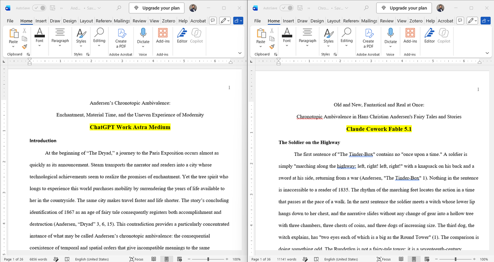
Task: Click Upgrade your plan in the left window
Action: coord(156,8)
